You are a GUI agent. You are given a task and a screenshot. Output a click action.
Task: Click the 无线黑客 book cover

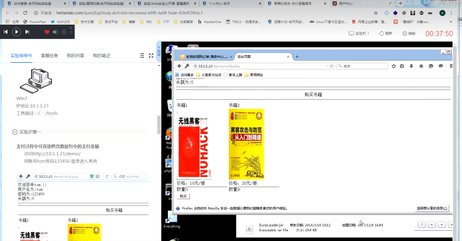[194, 146]
